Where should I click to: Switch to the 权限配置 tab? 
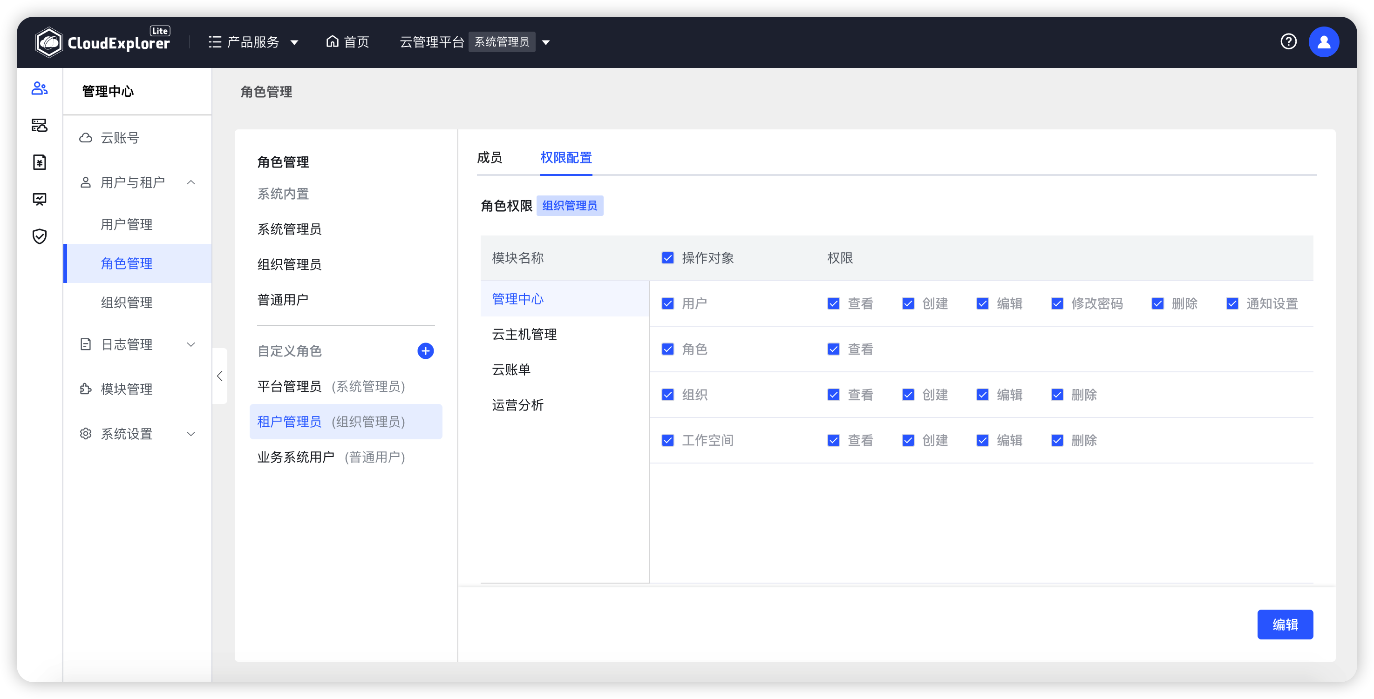coord(566,158)
